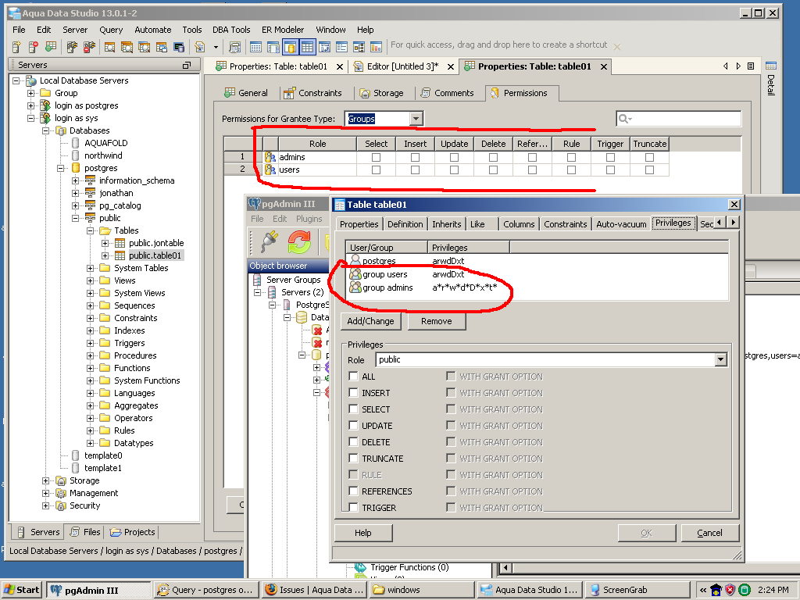Open the Files tab at panel bottom
The height and width of the screenshot is (600, 800).
click(x=86, y=532)
